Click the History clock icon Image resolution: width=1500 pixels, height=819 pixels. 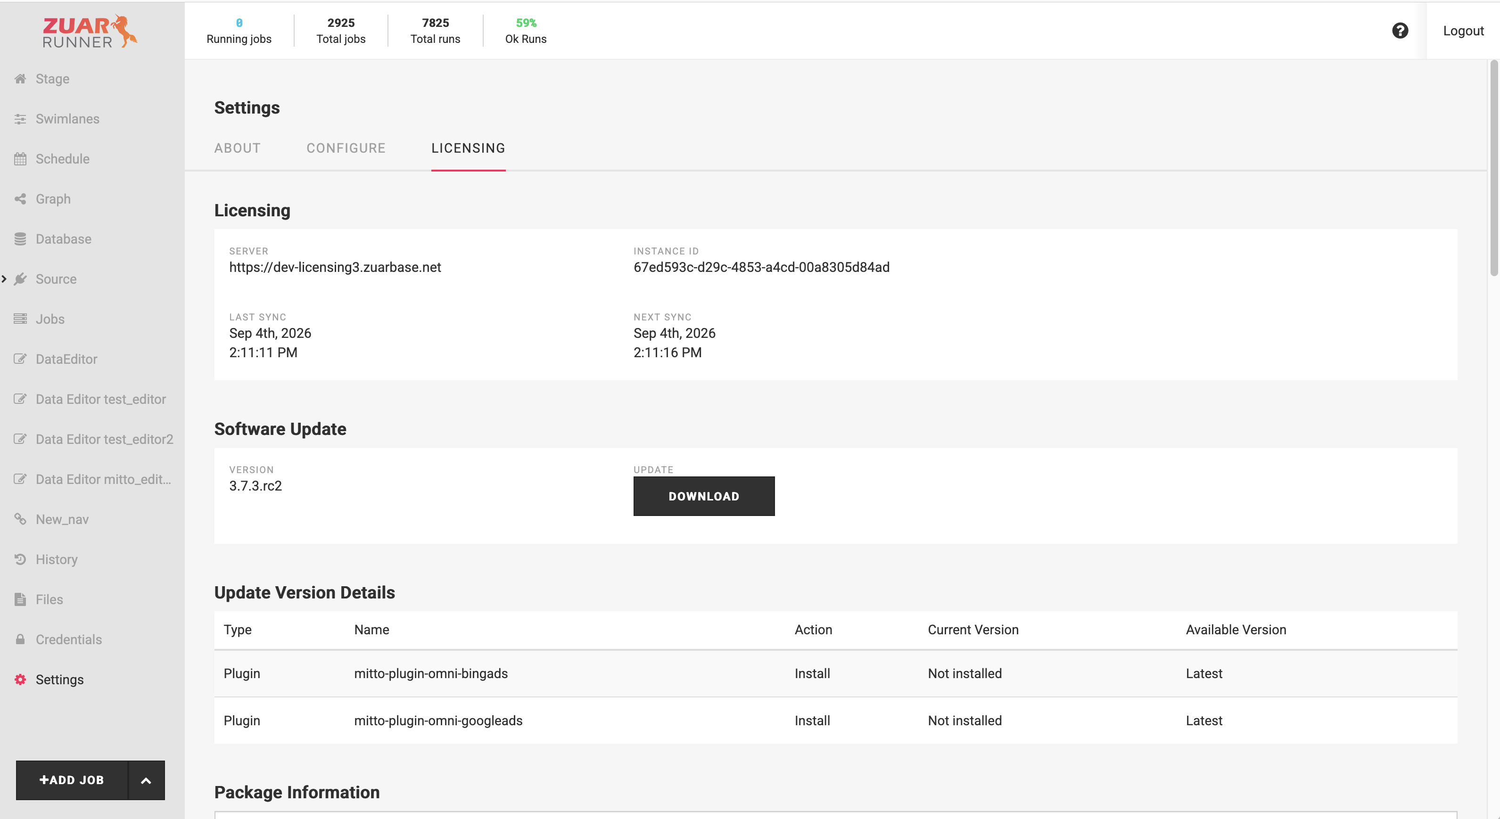click(20, 559)
